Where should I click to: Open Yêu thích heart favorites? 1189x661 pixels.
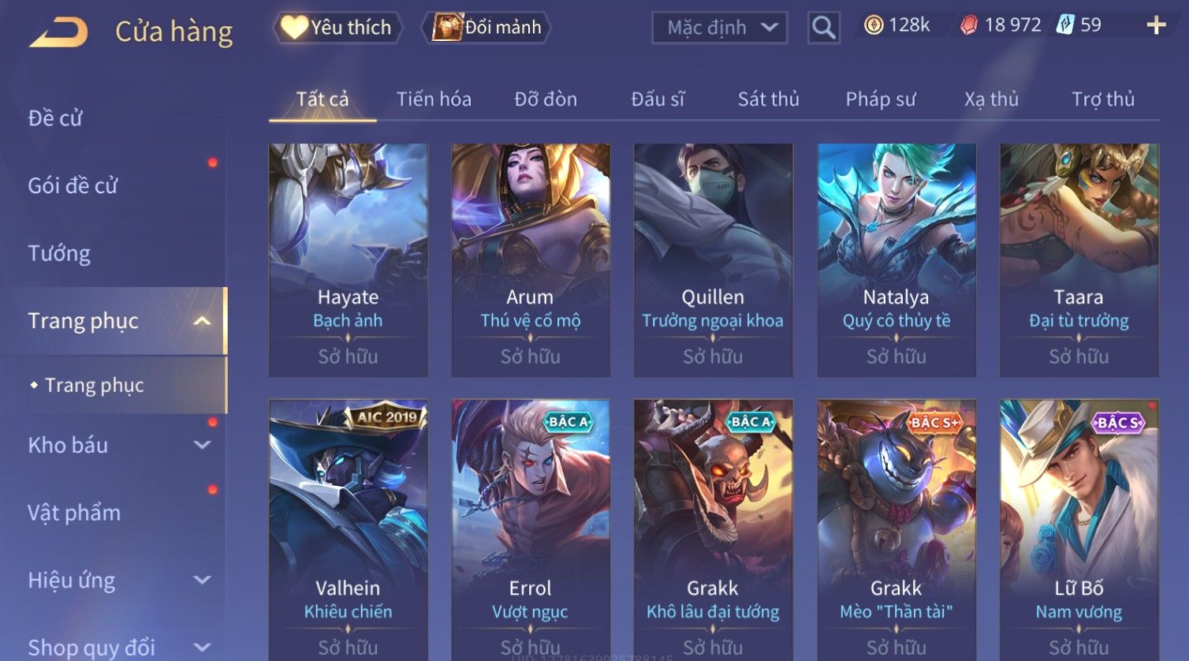tap(337, 28)
